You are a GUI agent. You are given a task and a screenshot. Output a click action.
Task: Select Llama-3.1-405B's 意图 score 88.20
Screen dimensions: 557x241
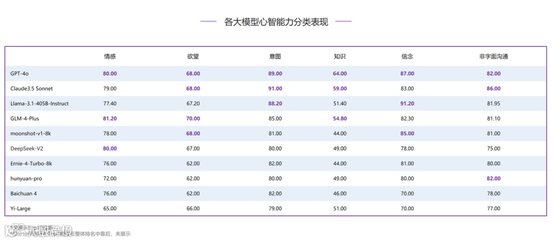(275, 104)
